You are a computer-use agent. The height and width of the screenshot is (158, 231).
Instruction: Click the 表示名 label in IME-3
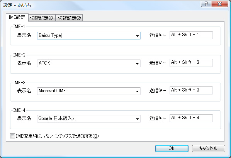click(24, 91)
